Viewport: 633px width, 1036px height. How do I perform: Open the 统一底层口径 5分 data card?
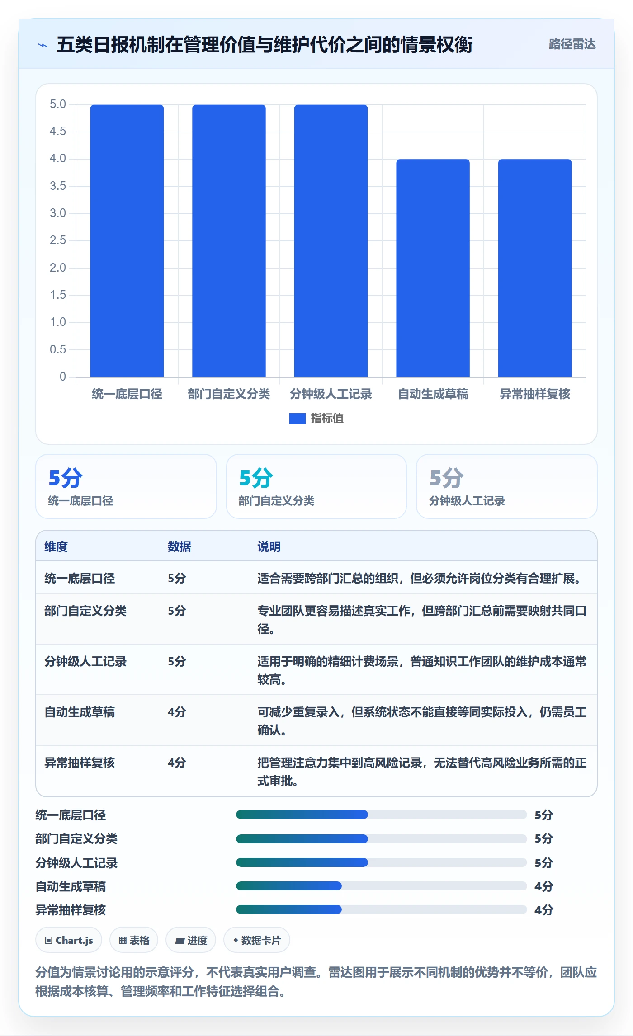[126, 486]
